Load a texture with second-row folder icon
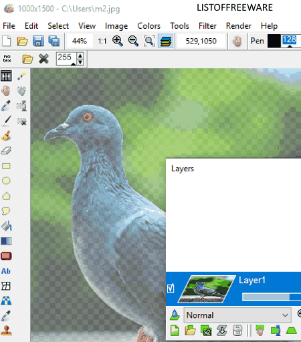 (27, 59)
